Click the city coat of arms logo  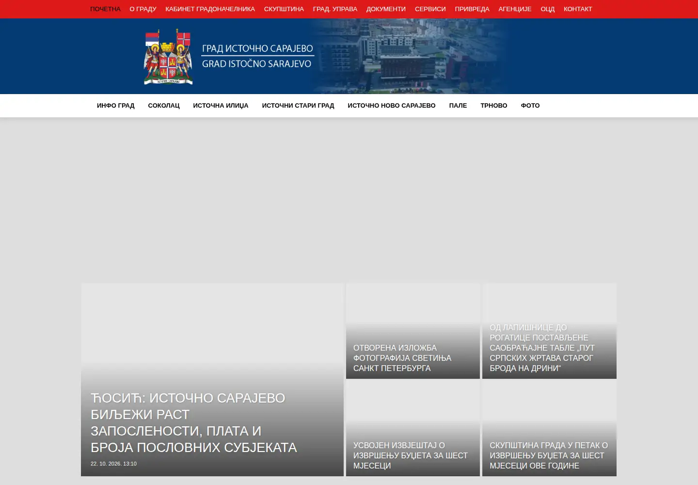tap(168, 57)
